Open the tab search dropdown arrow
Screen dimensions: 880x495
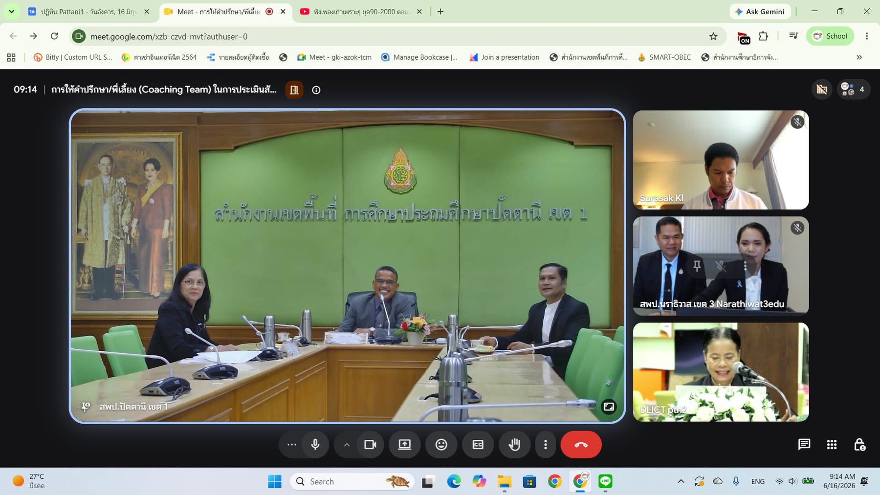point(11,11)
